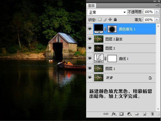
Task: Select the white mask thumbnail of 曲线 1
Action: click(112, 58)
